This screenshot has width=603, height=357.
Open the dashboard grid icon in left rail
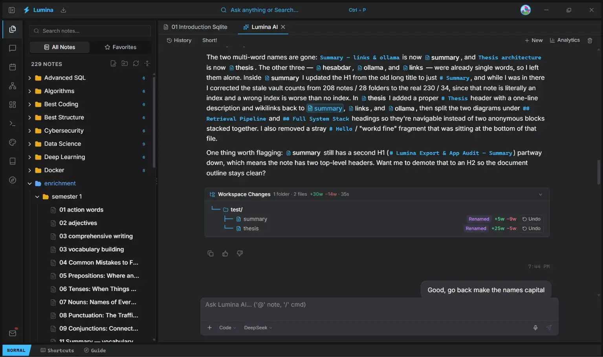(x=13, y=104)
